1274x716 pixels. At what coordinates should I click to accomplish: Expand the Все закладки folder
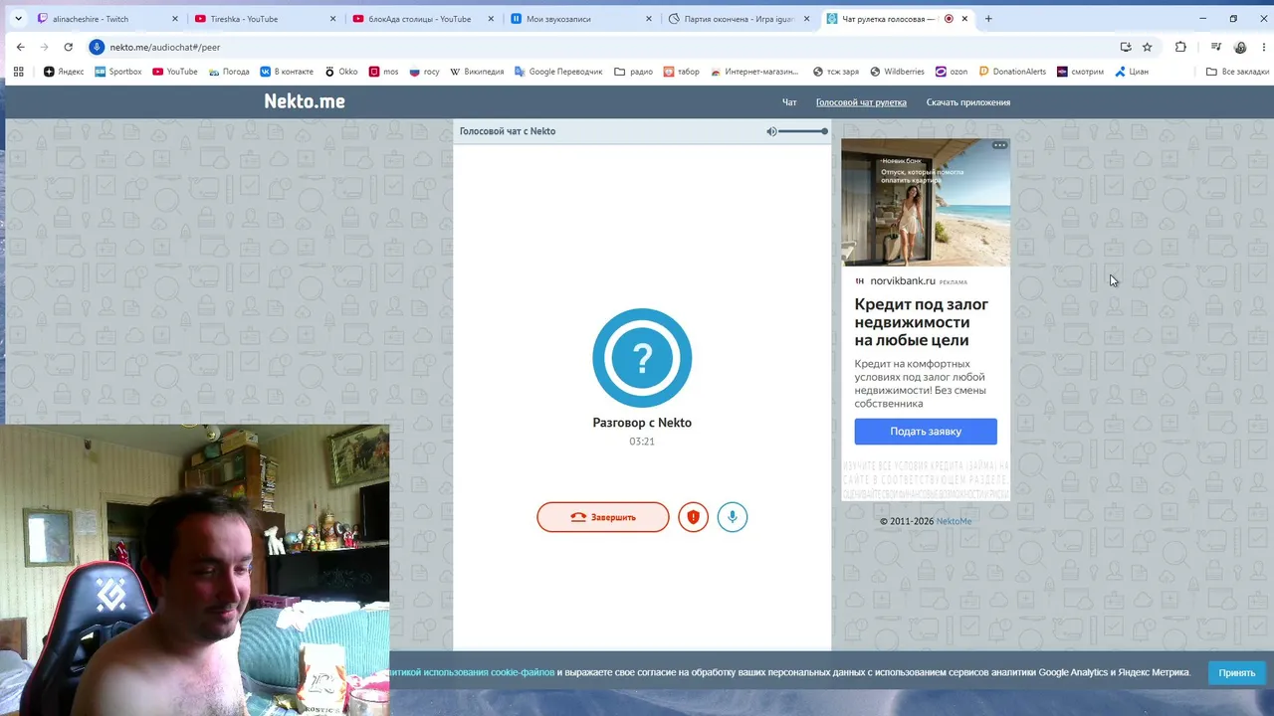(x=1238, y=72)
